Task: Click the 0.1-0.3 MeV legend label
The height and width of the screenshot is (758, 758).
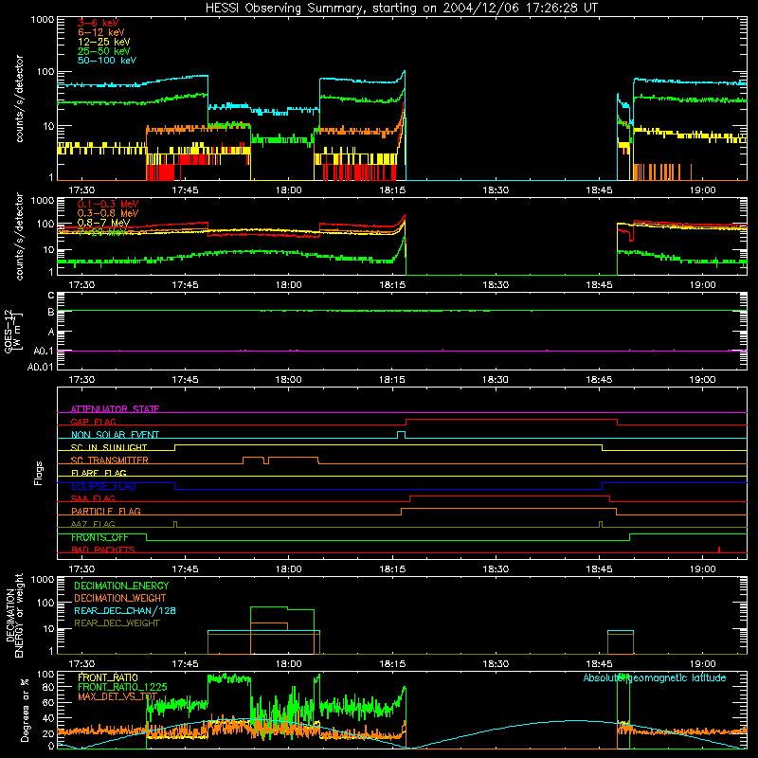Action: coord(108,204)
